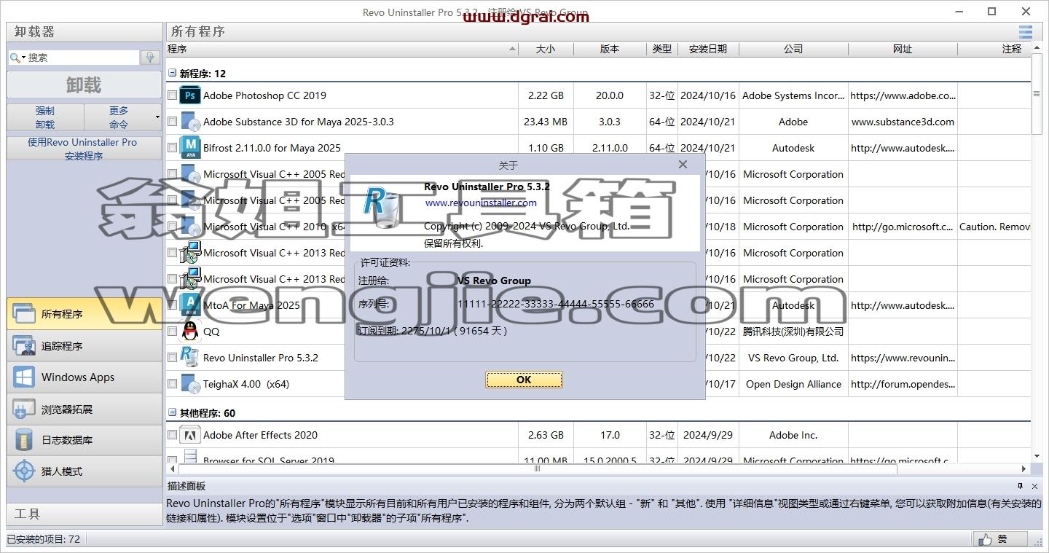The height and width of the screenshot is (553, 1049).
Task: Click the Revo logo in About dialog
Action: [x=383, y=206]
